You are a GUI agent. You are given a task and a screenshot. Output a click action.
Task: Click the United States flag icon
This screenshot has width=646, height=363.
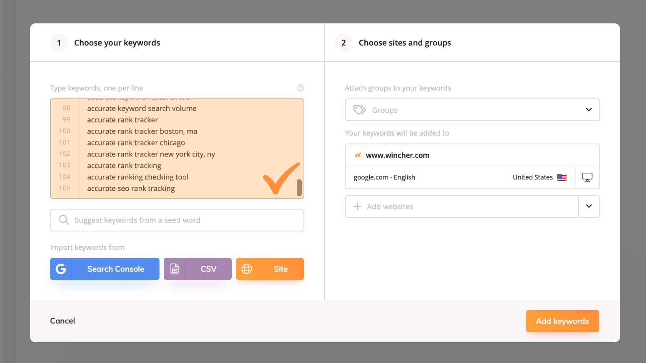click(x=561, y=177)
